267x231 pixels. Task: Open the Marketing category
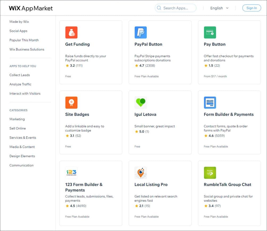coord(17,119)
